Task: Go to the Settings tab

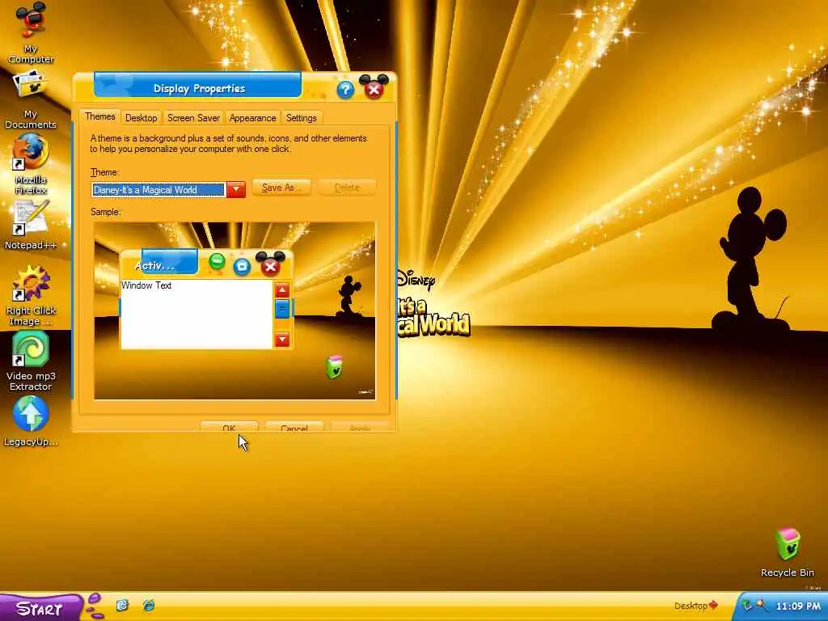Action: click(301, 118)
